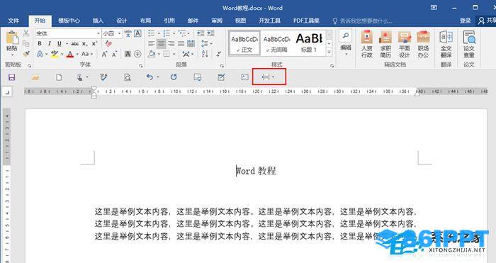Toggle character shading (gray A)

pyautogui.click(x=128, y=54)
